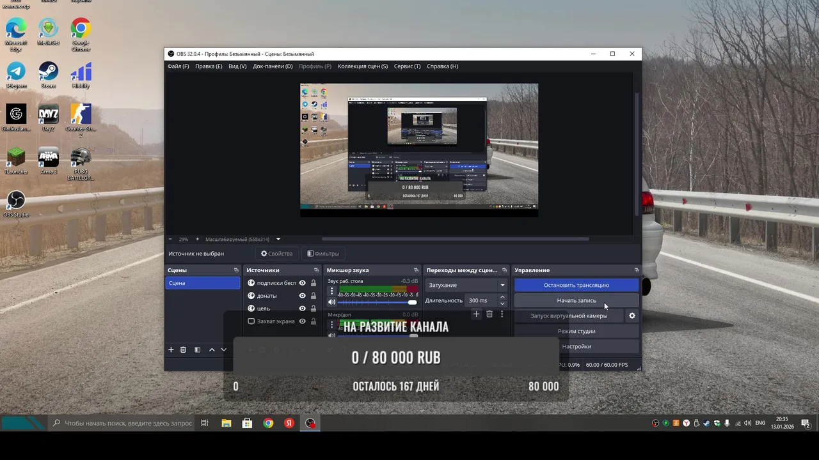This screenshot has width=819, height=460.
Task: Open virtual camera settings gear
Action: [x=632, y=316]
